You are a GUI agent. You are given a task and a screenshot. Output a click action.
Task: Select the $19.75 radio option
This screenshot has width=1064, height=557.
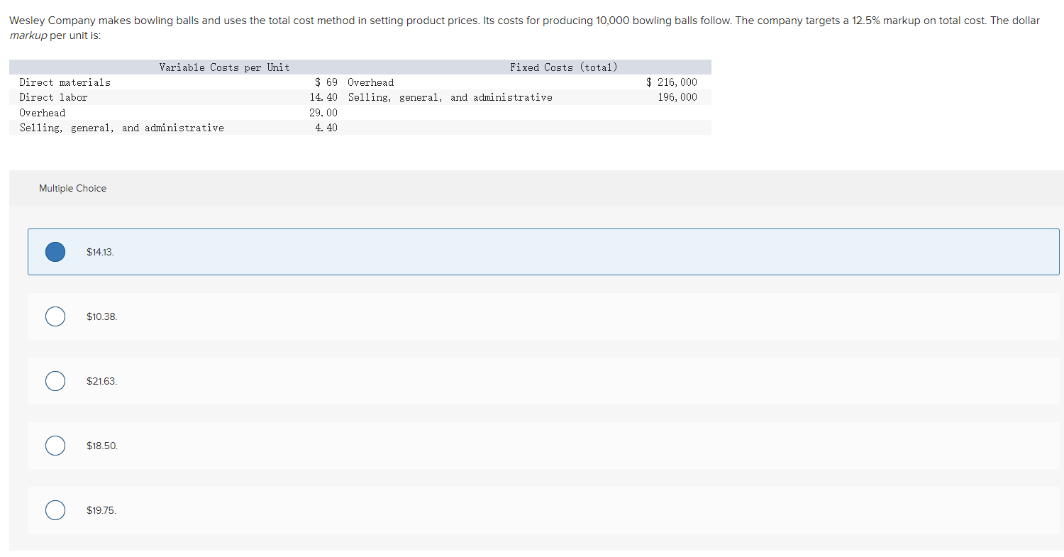click(x=55, y=510)
